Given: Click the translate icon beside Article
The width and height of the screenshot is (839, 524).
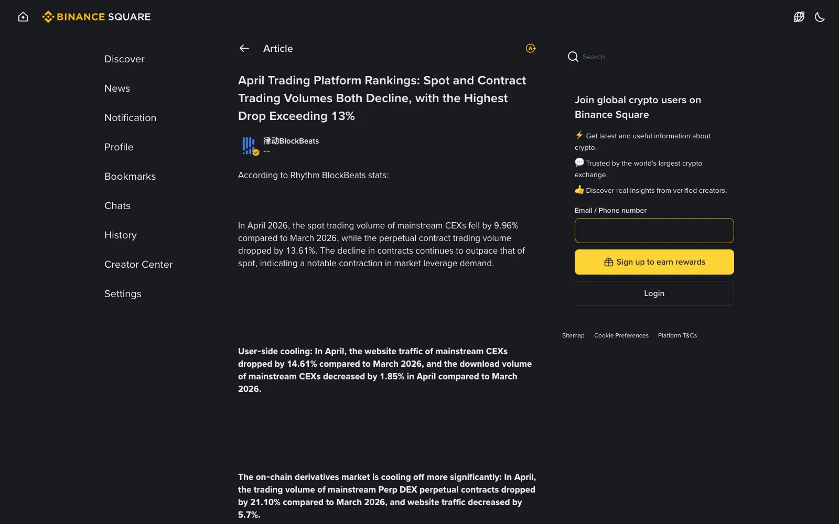Looking at the screenshot, I should (531, 48).
